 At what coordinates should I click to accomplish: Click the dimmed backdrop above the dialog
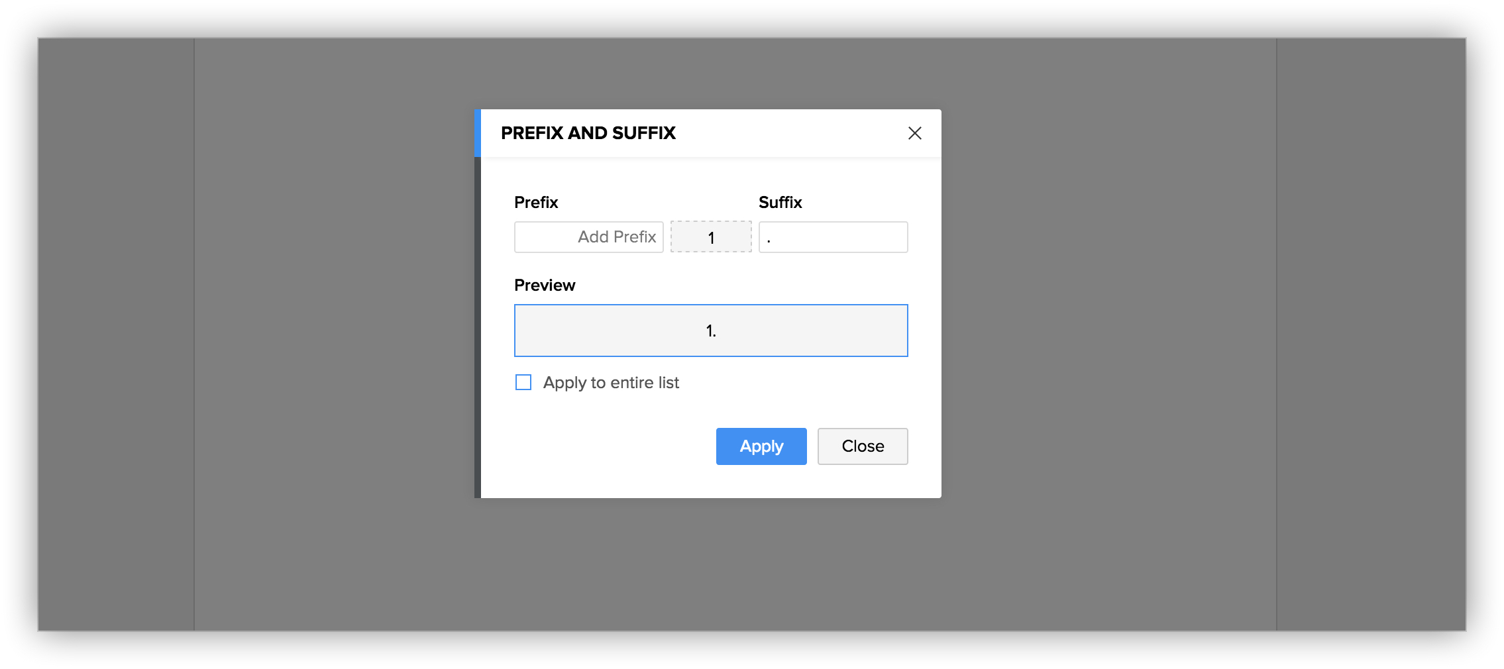(x=709, y=73)
